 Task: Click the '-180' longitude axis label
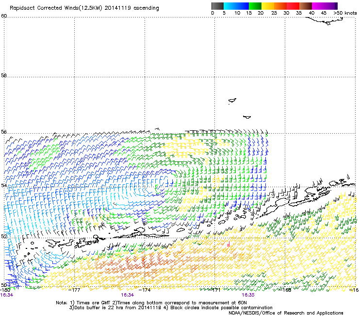[5, 290]
